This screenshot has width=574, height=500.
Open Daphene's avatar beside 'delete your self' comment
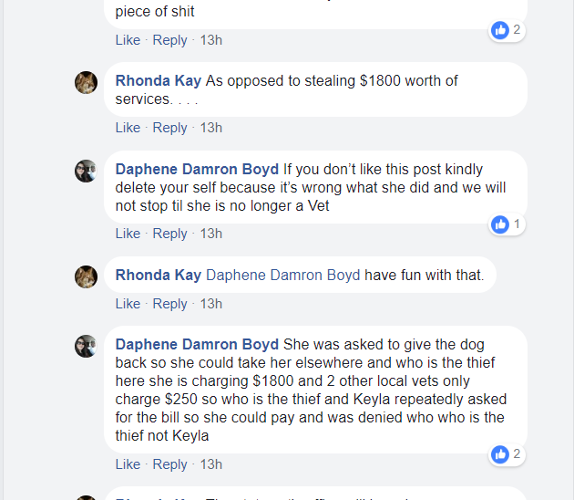[86, 171]
